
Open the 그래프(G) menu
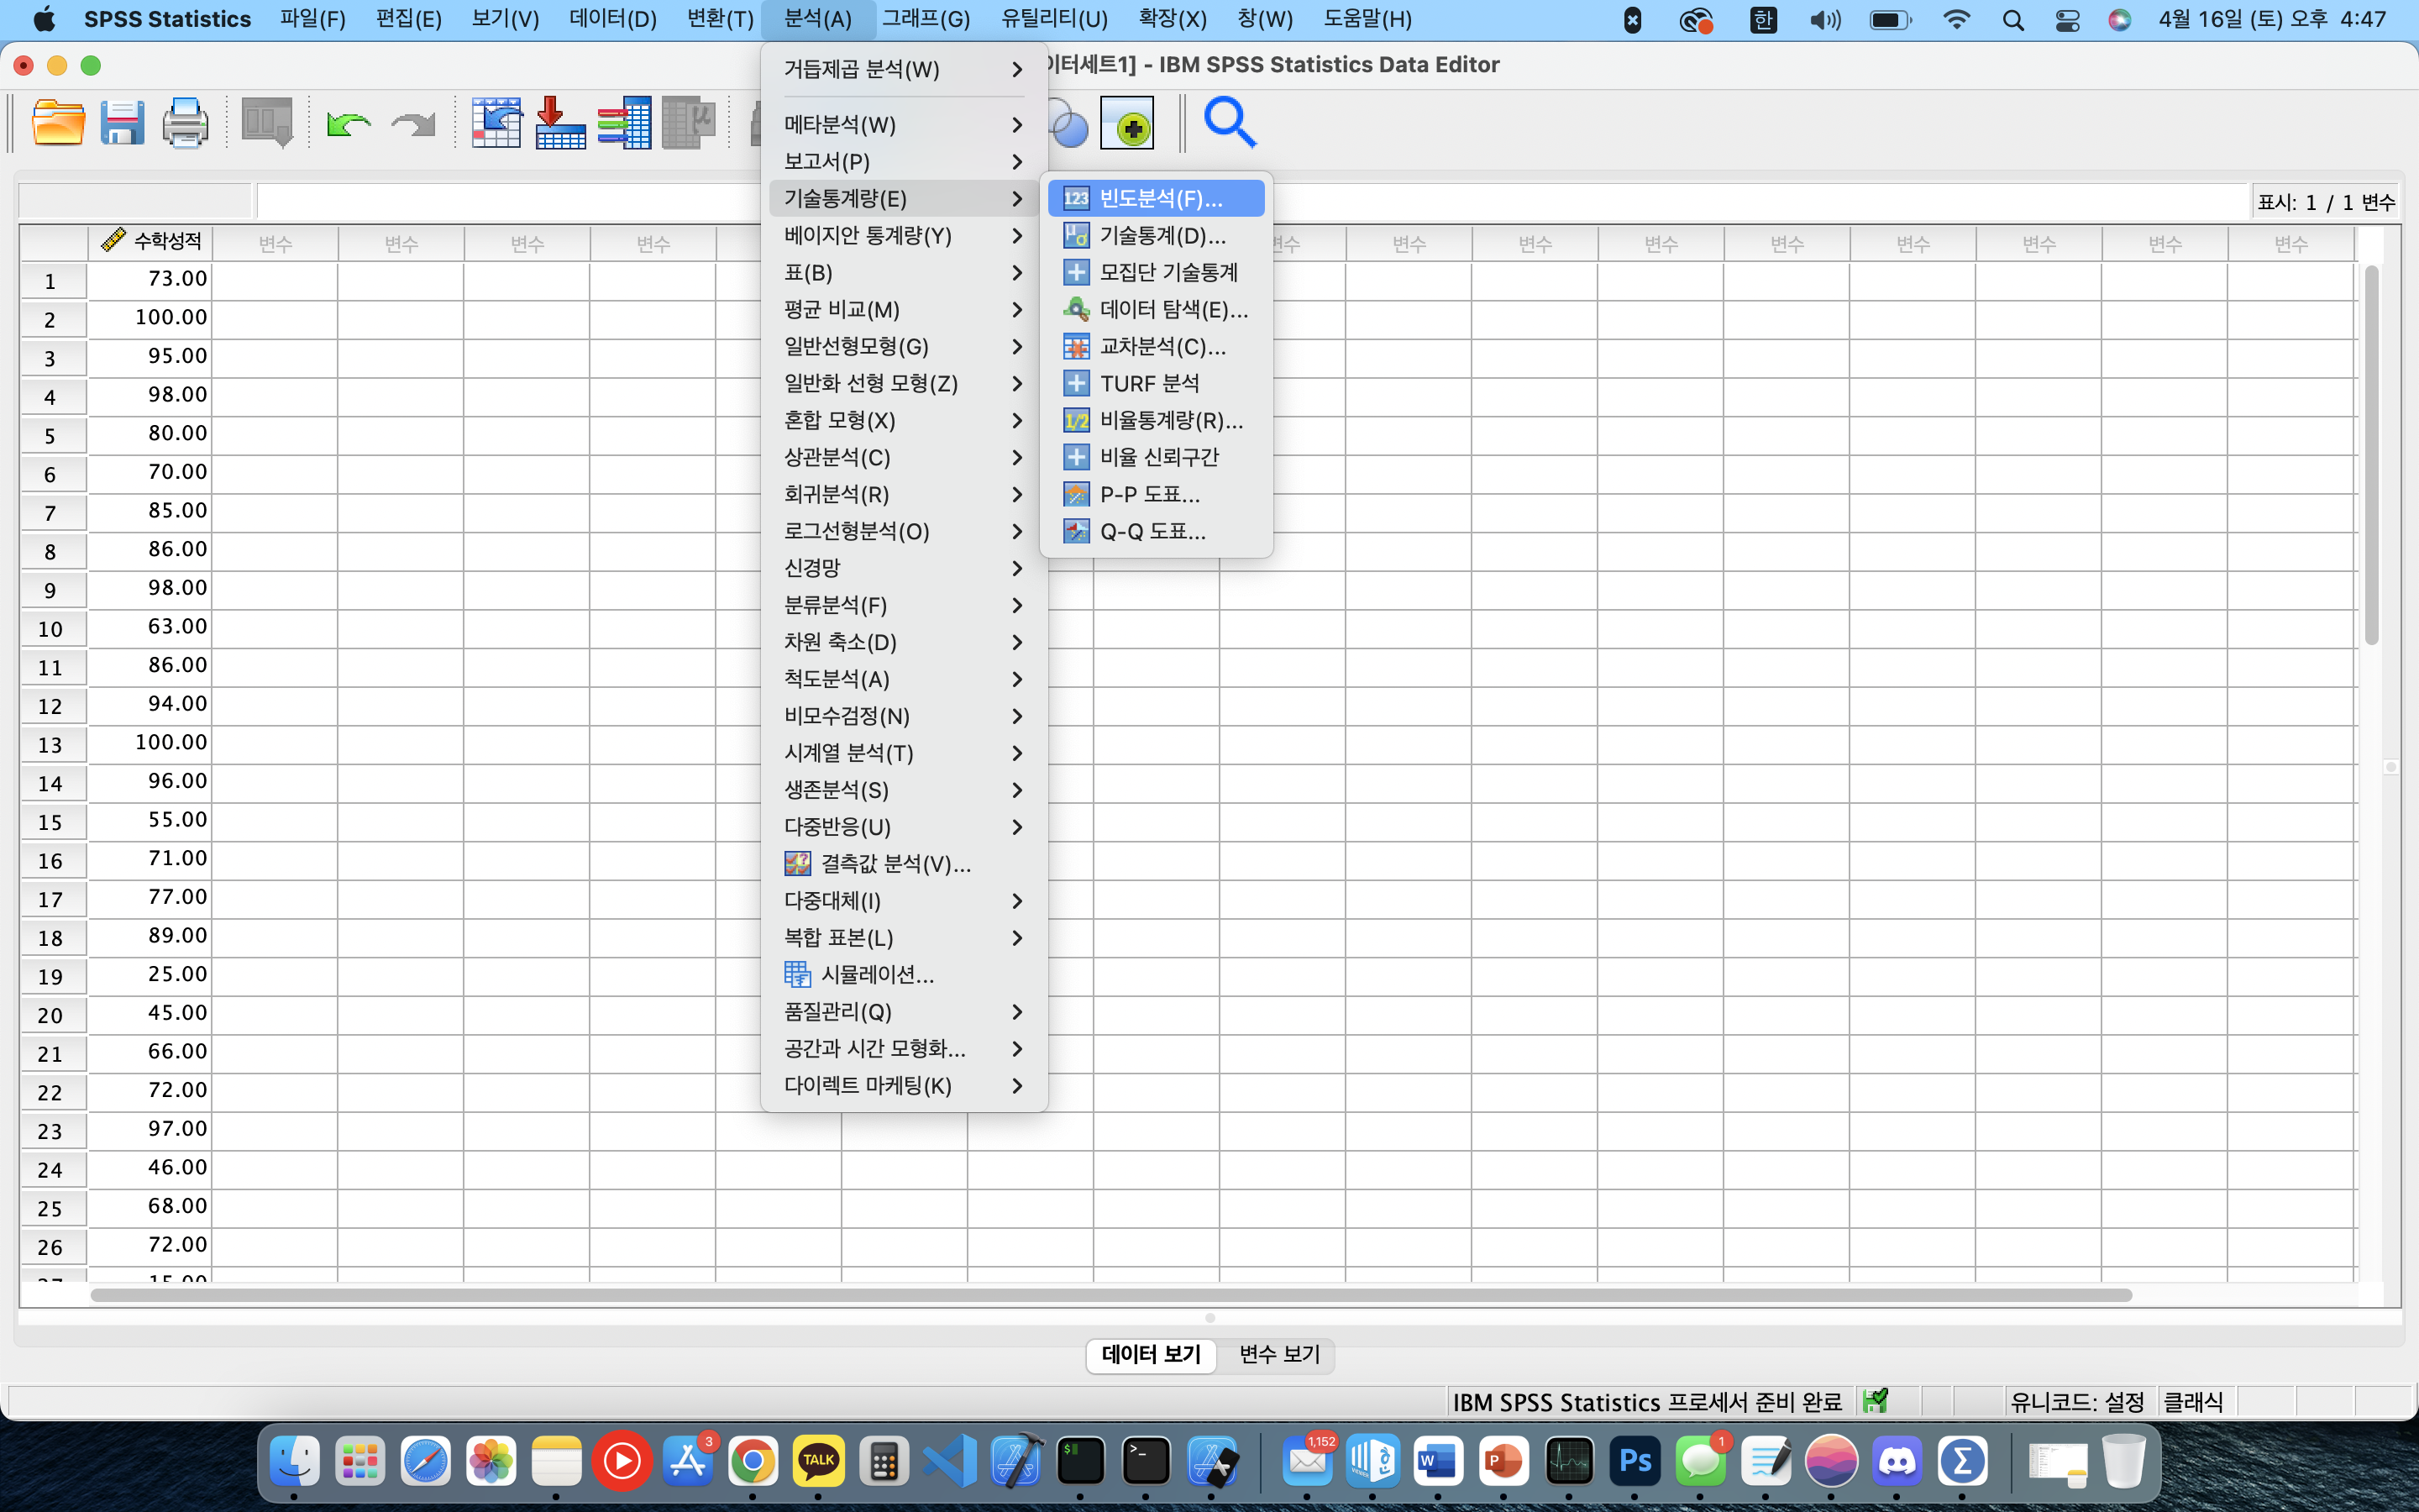point(926,19)
